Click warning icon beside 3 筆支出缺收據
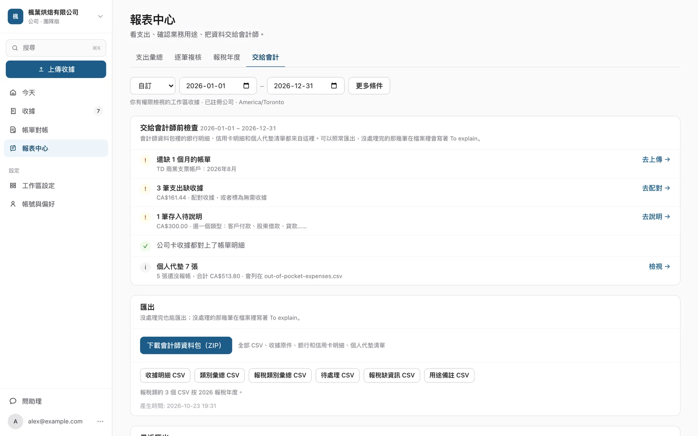This screenshot has width=698, height=436. (x=145, y=189)
